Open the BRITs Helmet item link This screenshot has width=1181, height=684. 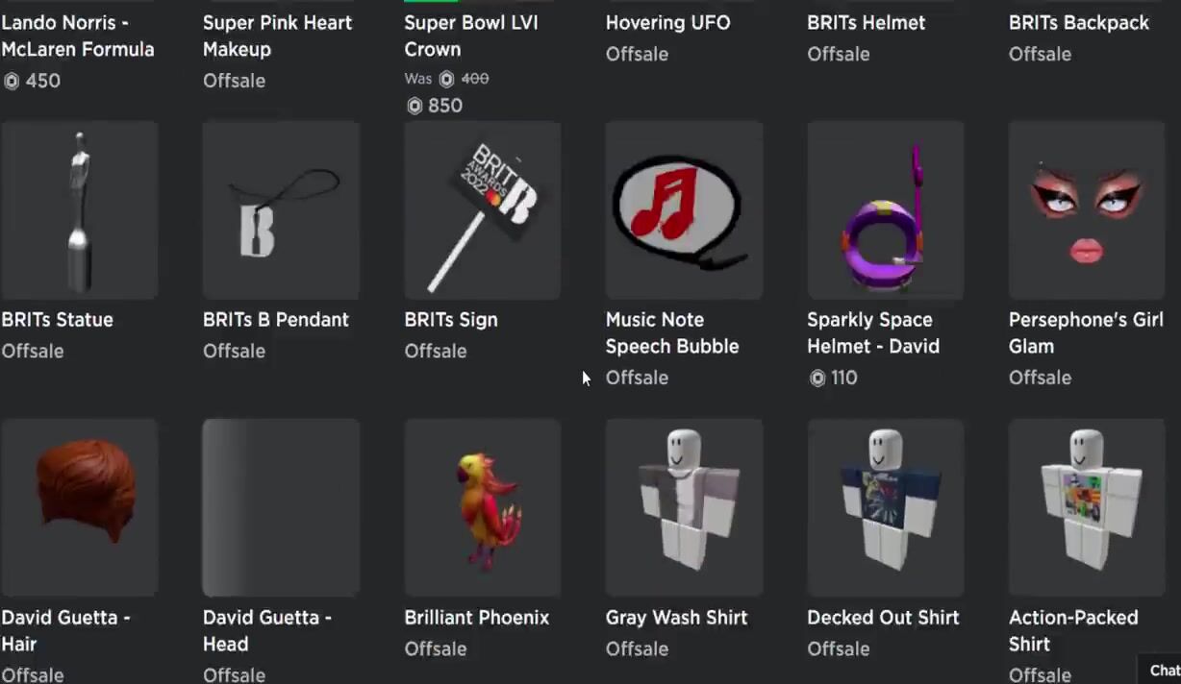pos(867,22)
